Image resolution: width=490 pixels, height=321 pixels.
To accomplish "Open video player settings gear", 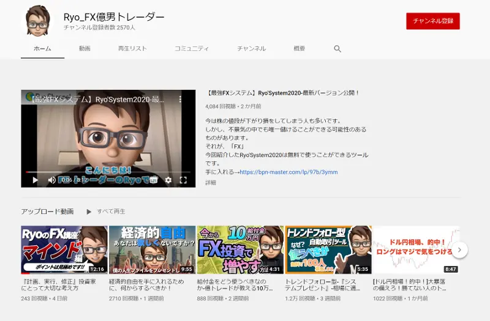I will point(168,180).
